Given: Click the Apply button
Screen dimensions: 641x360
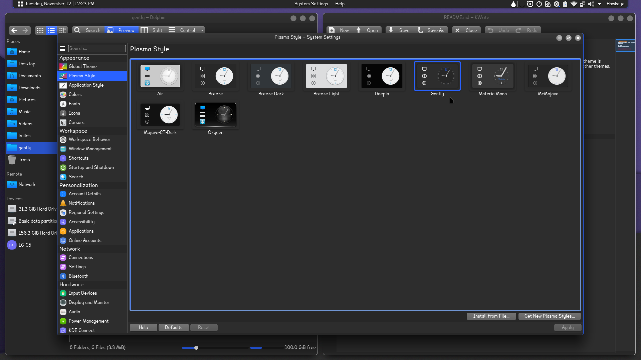Looking at the screenshot, I should coord(568,327).
